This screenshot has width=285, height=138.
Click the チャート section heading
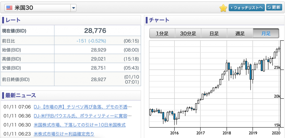point(159,20)
